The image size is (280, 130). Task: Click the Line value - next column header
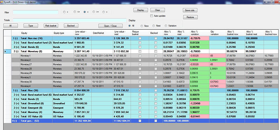[122, 33]
